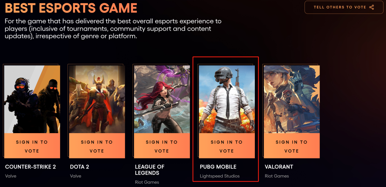Select the Counter-Strike 2 title text
386x187 pixels.
[30, 167]
